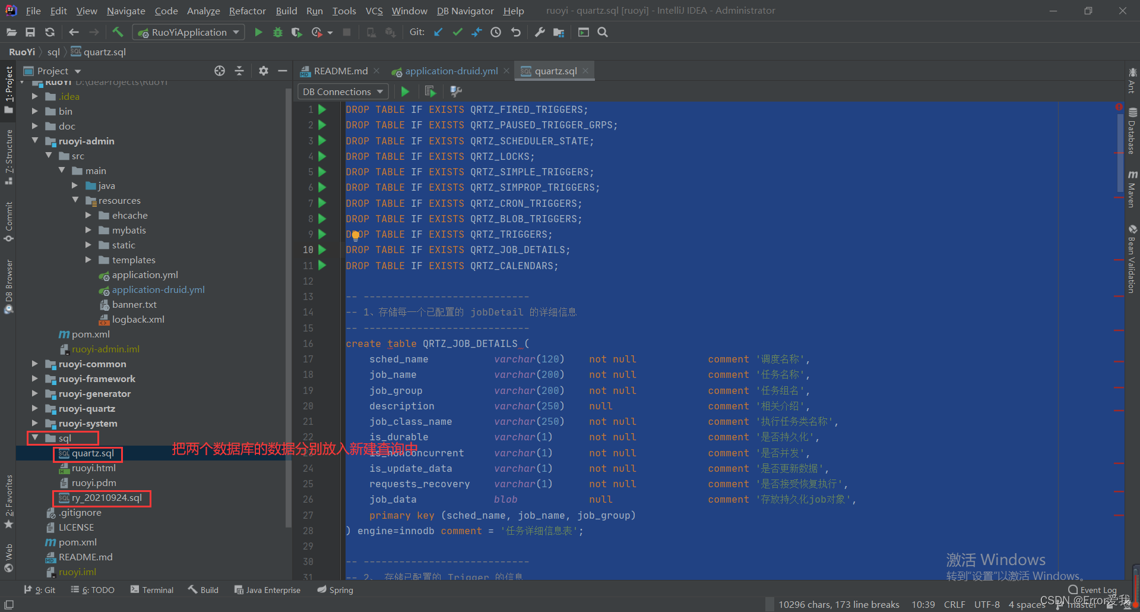The width and height of the screenshot is (1140, 612).
Task: Expand ruoyi-quartz module arrow
Action: point(35,408)
